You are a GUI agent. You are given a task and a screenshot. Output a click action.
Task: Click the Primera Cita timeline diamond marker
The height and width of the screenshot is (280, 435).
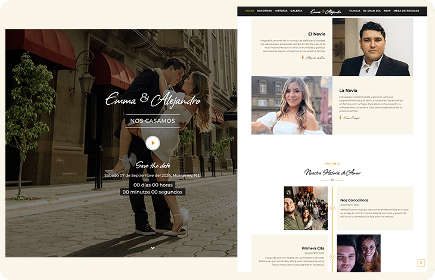tap(333, 257)
